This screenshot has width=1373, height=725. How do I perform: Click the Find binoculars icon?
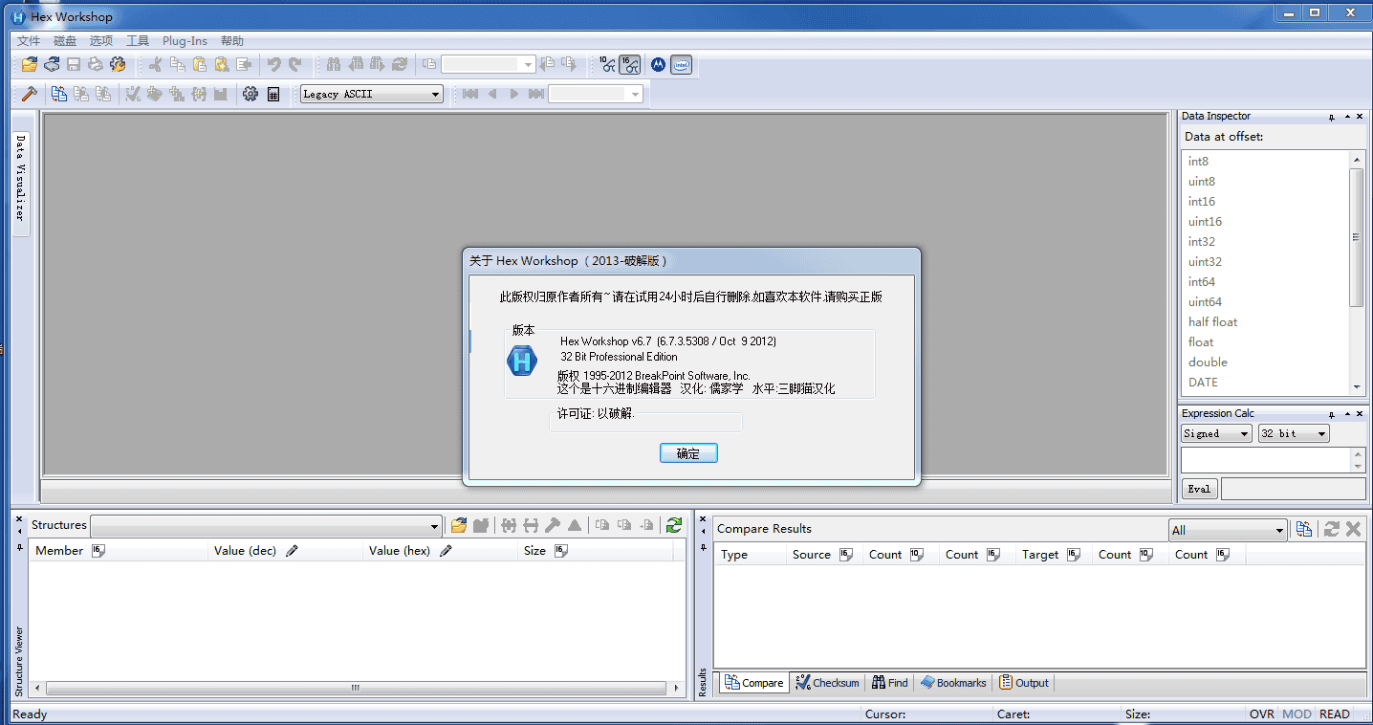334,64
